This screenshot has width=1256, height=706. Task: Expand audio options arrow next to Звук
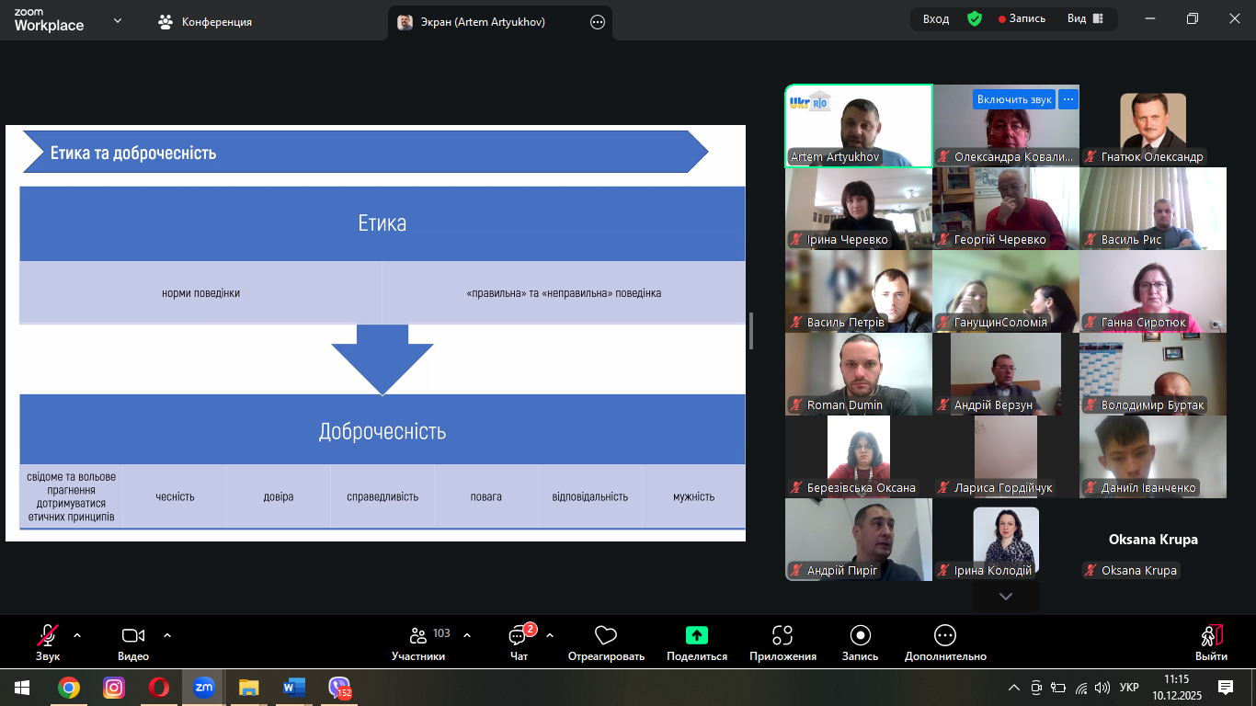pos(77,635)
